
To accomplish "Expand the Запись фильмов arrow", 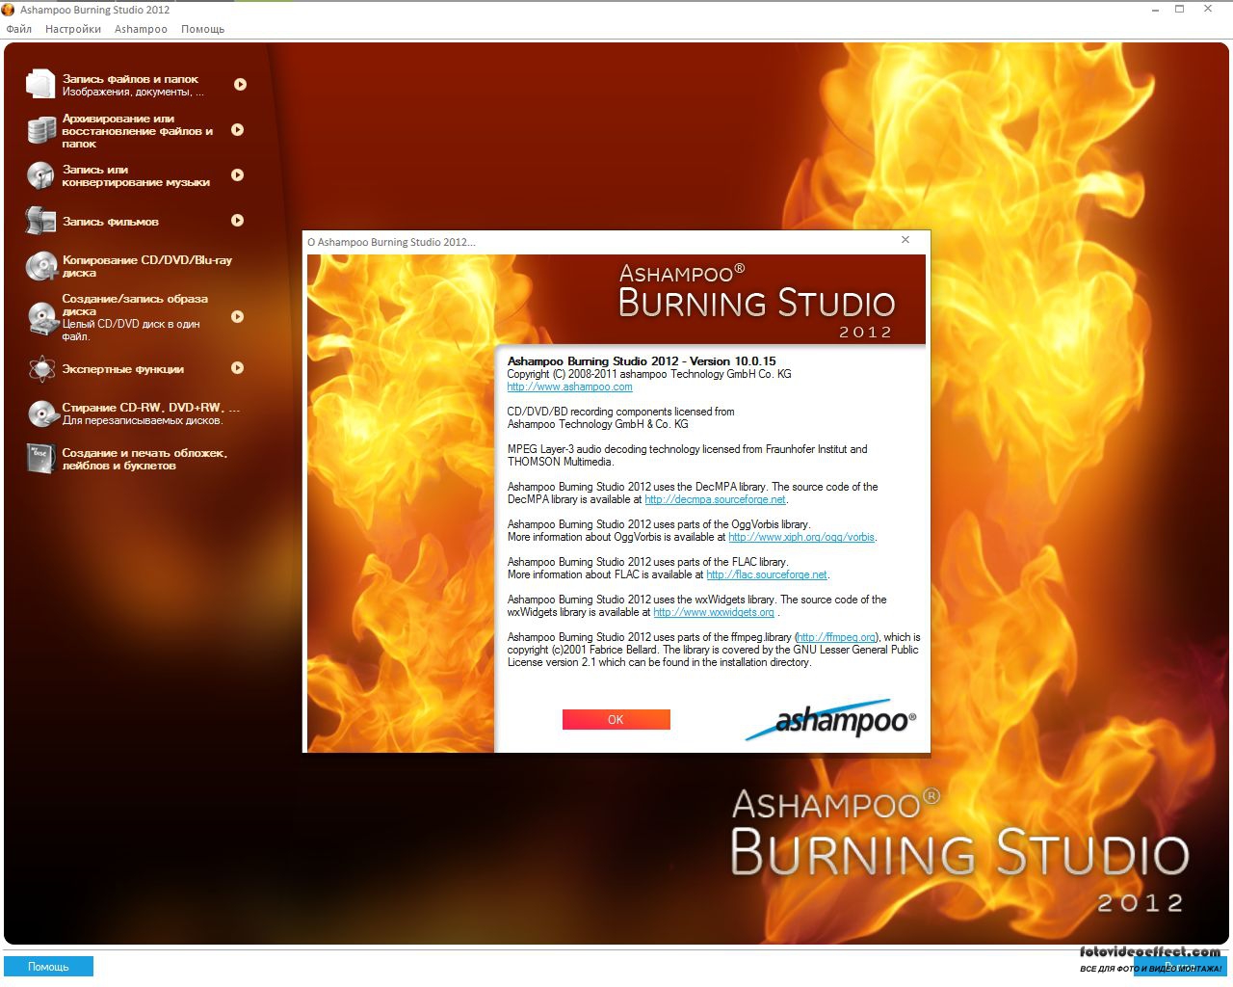I will [x=237, y=220].
